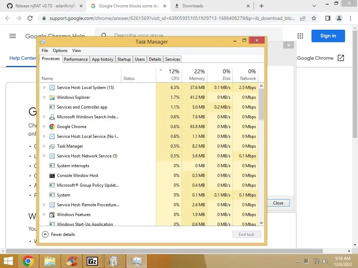Expand Service Host: Local System (15)
The height and width of the screenshot is (268, 358).
tap(44, 88)
